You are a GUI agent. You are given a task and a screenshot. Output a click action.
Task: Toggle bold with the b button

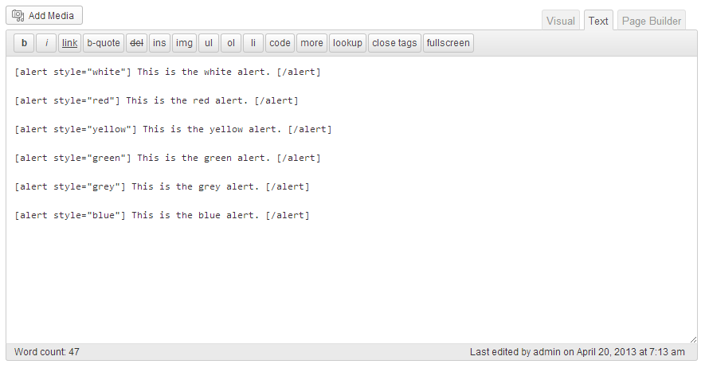click(24, 43)
